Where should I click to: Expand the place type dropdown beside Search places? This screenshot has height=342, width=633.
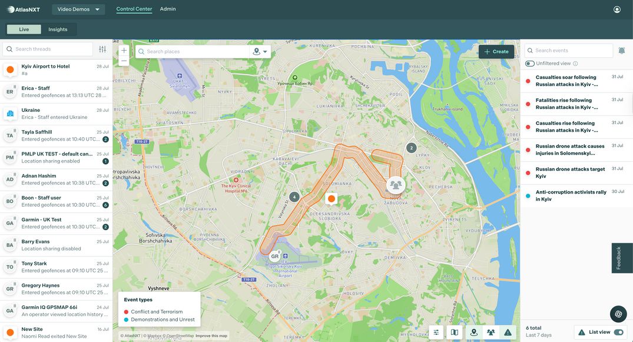pyautogui.click(x=260, y=52)
